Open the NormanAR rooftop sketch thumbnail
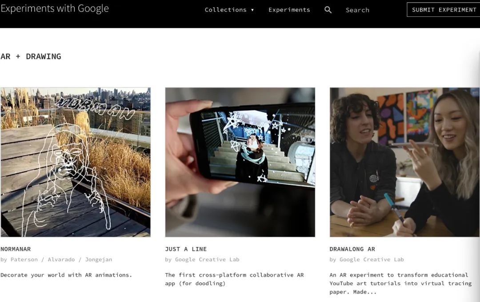 tap(76, 162)
